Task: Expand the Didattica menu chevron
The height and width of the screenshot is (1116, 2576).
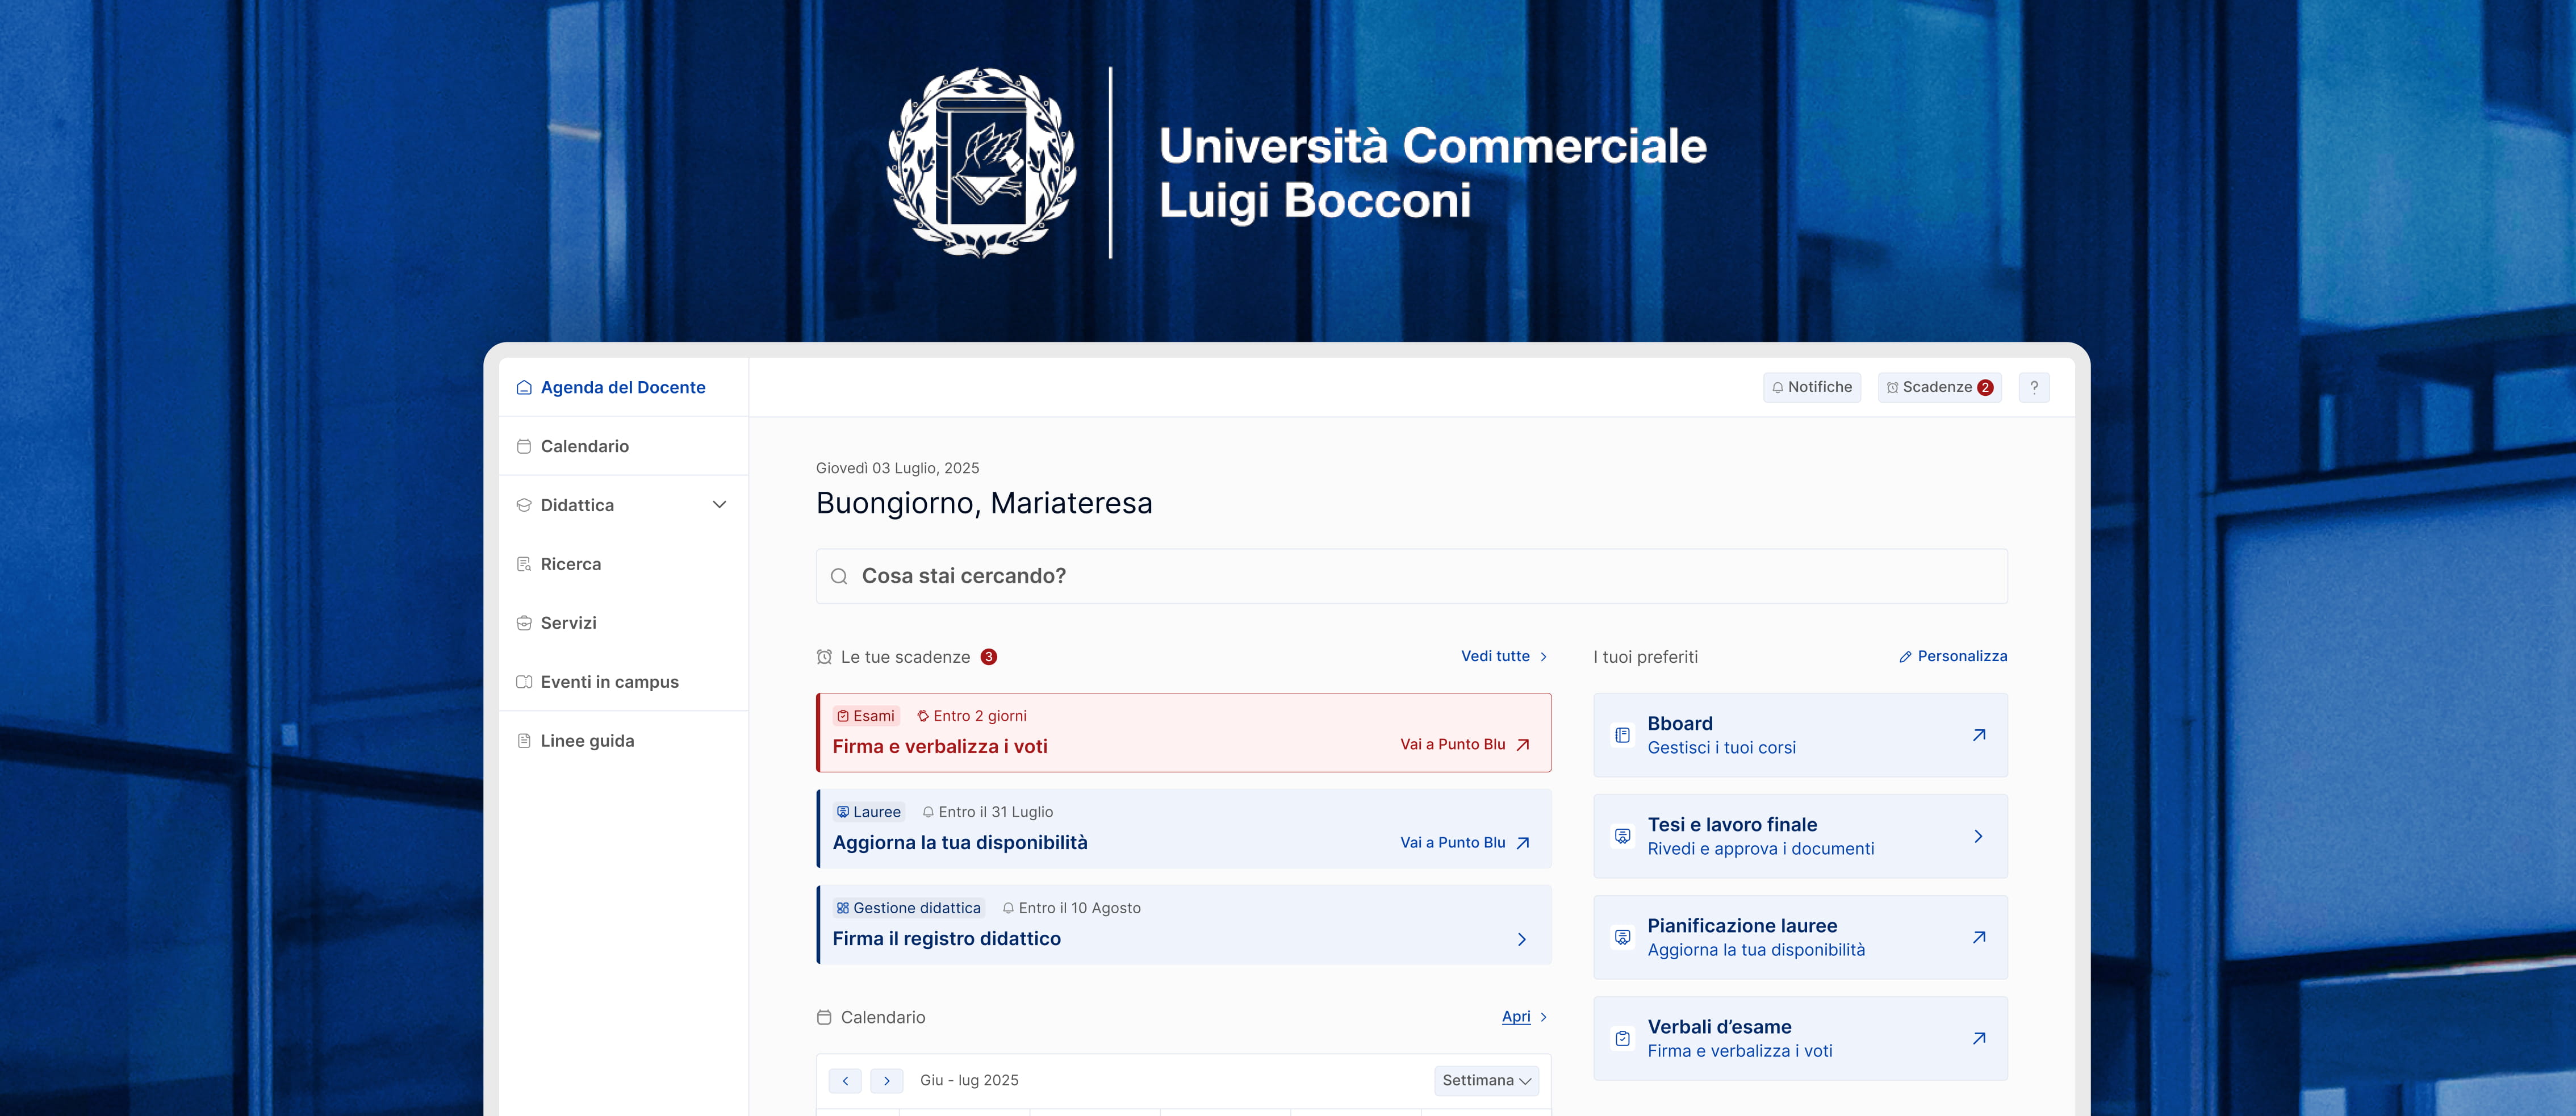Action: [x=719, y=505]
